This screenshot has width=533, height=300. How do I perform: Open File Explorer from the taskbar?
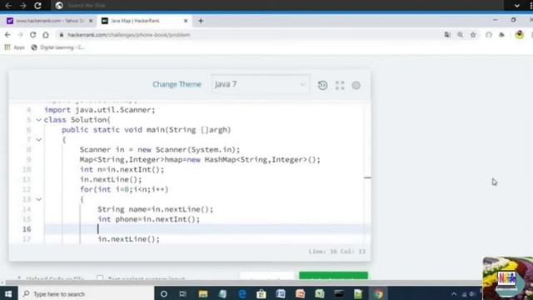click(203, 293)
